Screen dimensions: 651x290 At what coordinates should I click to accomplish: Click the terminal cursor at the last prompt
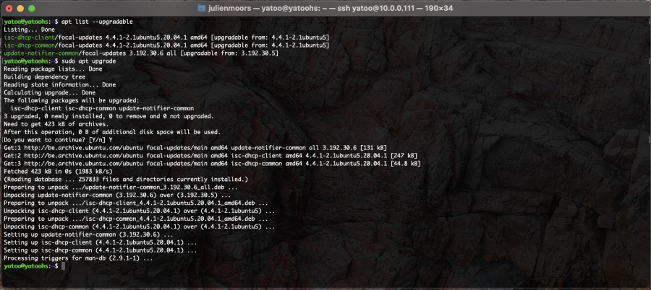click(64, 266)
